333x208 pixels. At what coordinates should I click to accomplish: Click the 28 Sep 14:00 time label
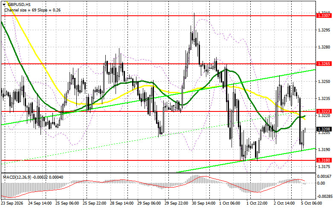click(x=122, y=203)
